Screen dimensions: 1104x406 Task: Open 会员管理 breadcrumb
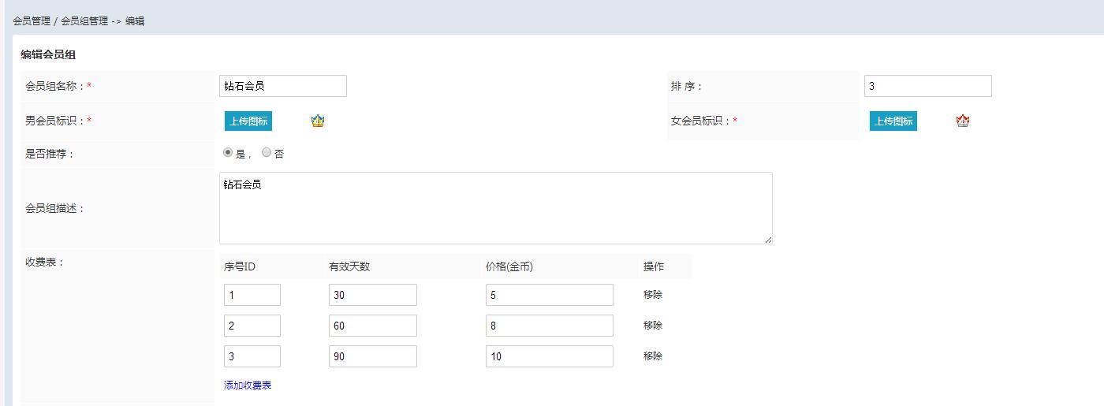(x=32, y=21)
